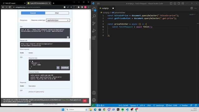Toggle panel layout icon in title bar
The height and width of the screenshot is (112, 199).
[x=175, y=3]
